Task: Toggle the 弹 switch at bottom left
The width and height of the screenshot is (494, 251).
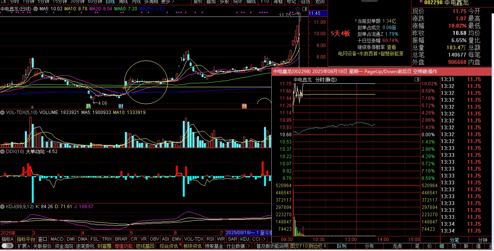Action: coord(7,246)
